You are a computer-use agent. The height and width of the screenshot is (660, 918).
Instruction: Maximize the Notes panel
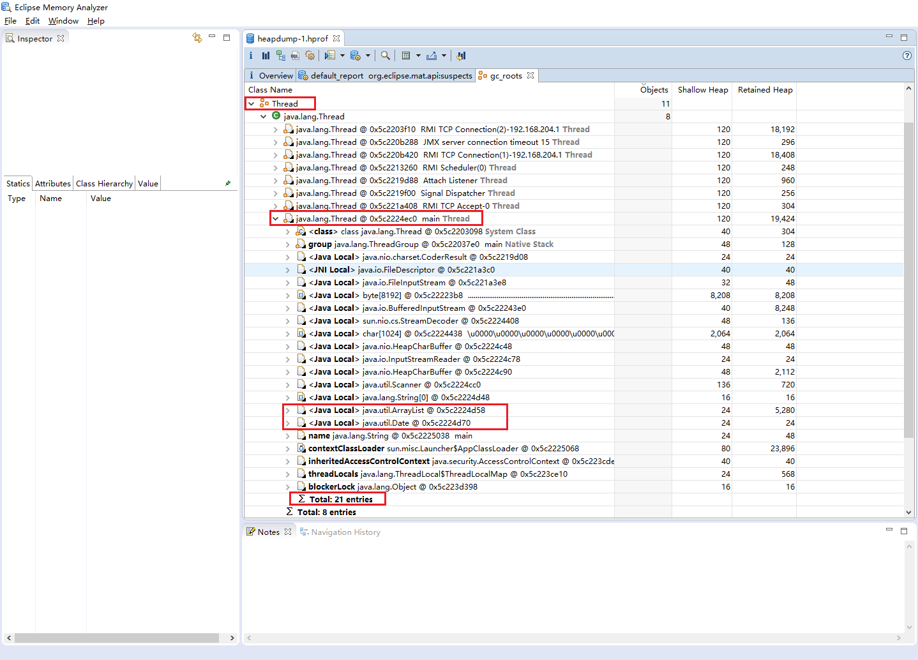[904, 530]
